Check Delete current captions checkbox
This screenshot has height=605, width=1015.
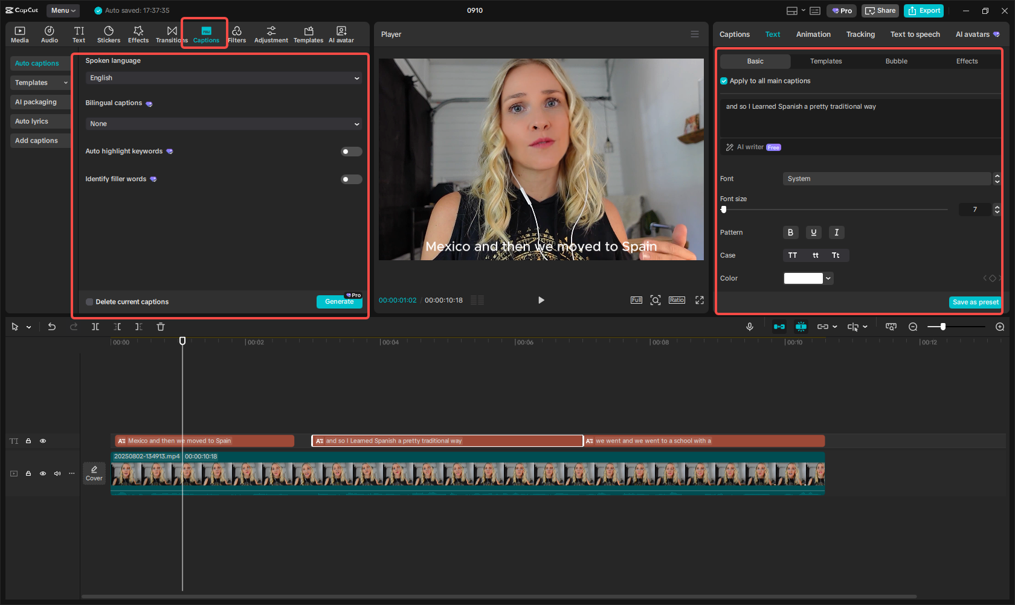(x=89, y=302)
